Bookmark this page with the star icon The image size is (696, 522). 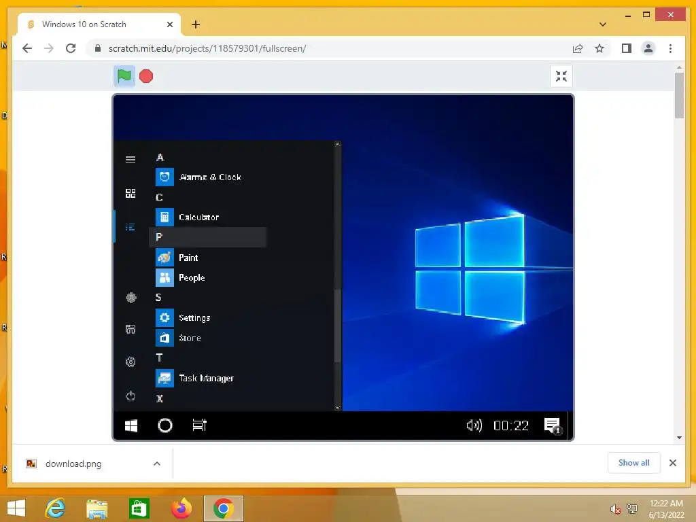point(599,48)
